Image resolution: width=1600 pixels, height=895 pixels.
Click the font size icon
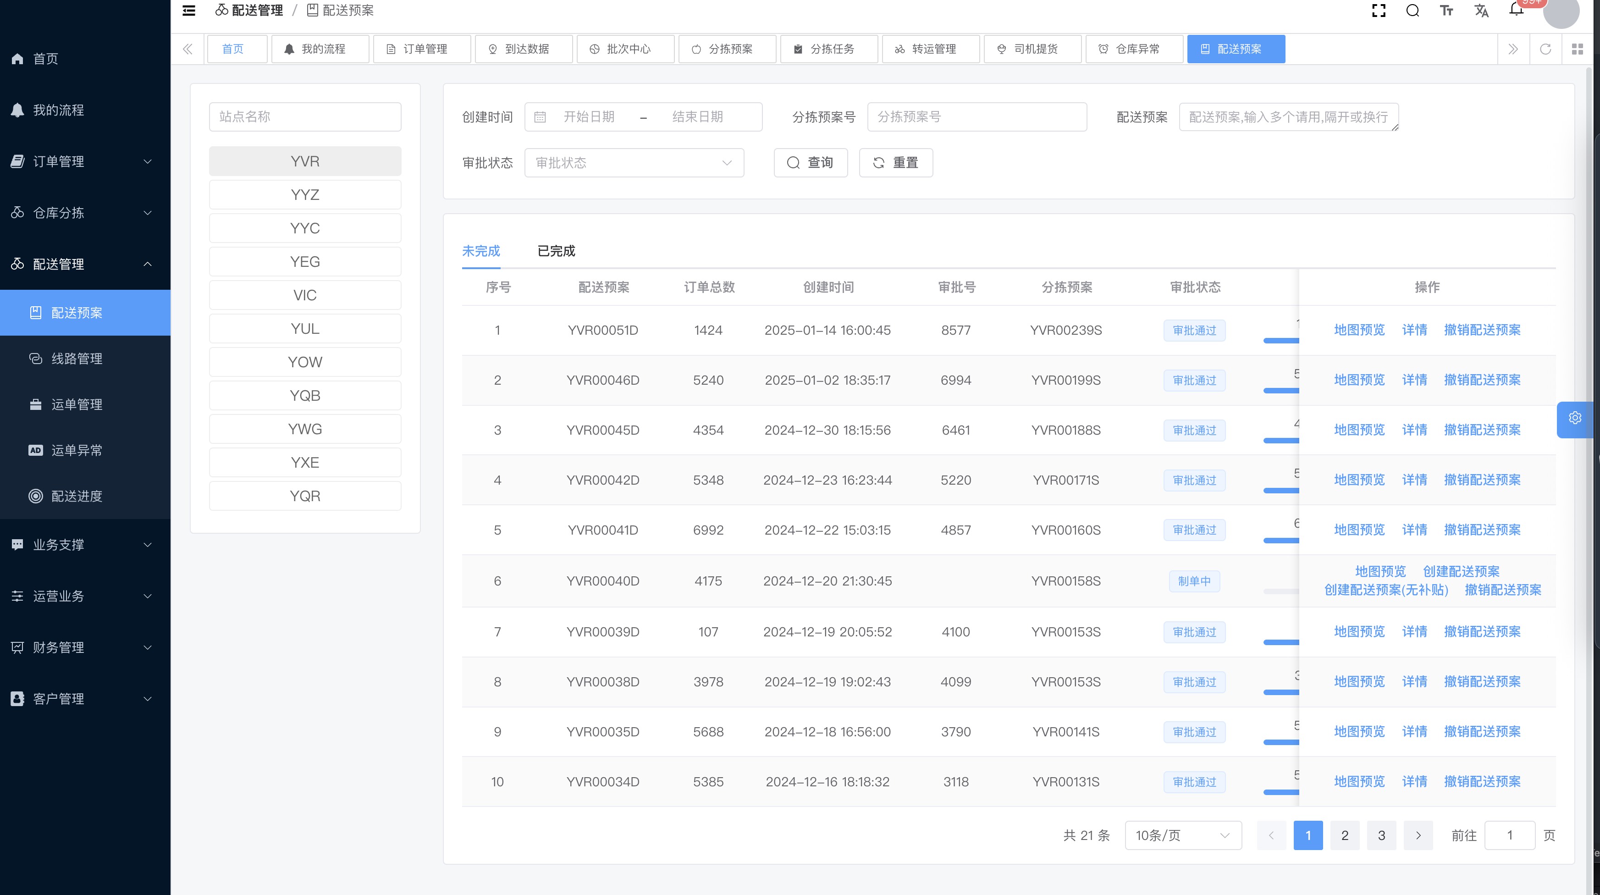click(x=1446, y=11)
